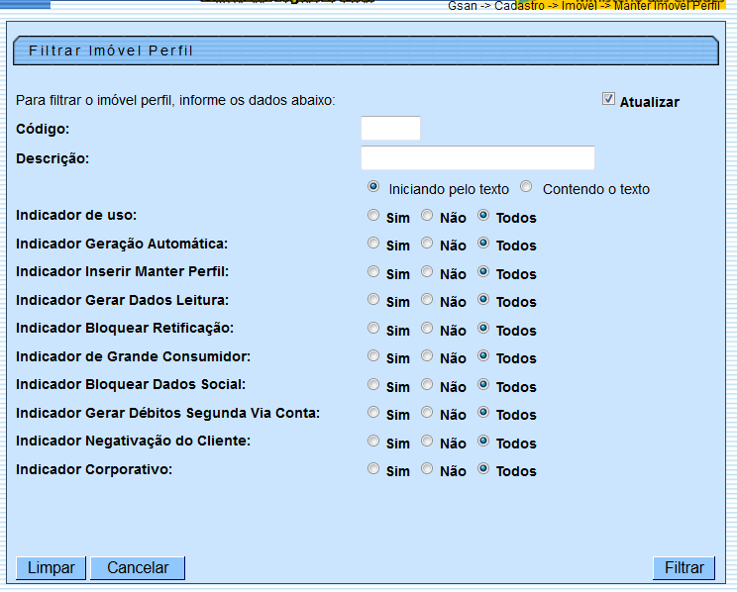Image resolution: width=737 pixels, height=592 pixels.
Task: Select Todos for Indicador Gerar Dados Leitura
Action: pyautogui.click(x=483, y=299)
